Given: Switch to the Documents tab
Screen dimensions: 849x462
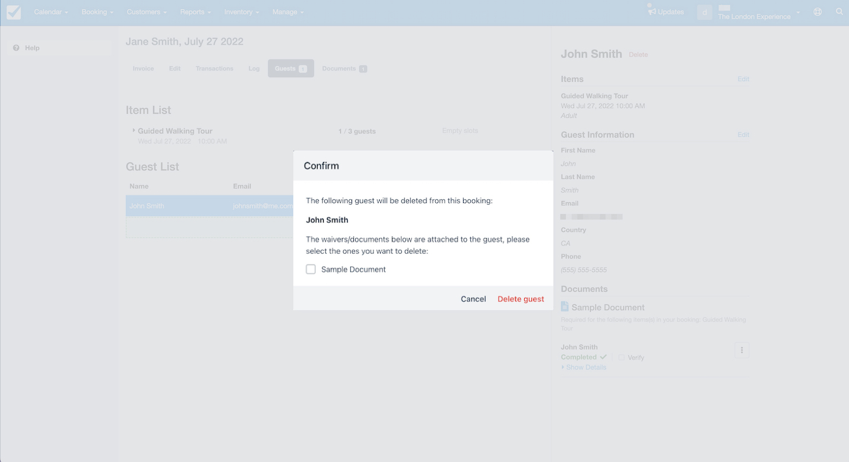Looking at the screenshot, I should coord(344,69).
